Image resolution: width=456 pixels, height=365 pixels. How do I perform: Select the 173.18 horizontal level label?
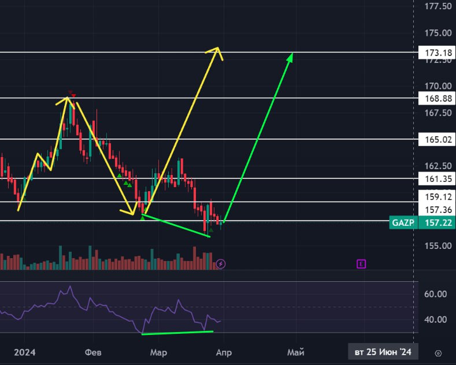pos(438,53)
